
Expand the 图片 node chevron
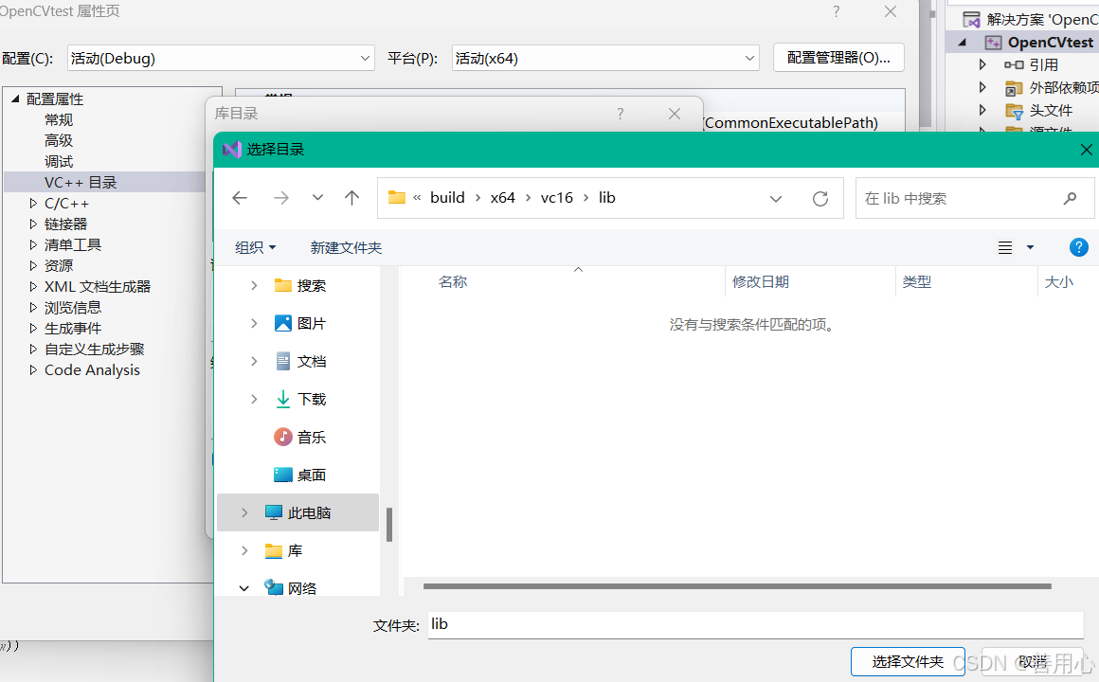pos(254,323)
